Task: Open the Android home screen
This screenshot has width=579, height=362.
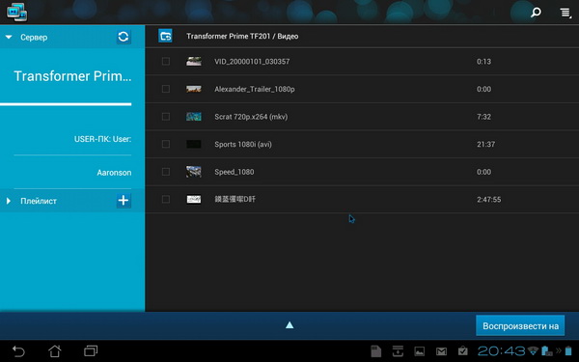Action: coord(55,351)
